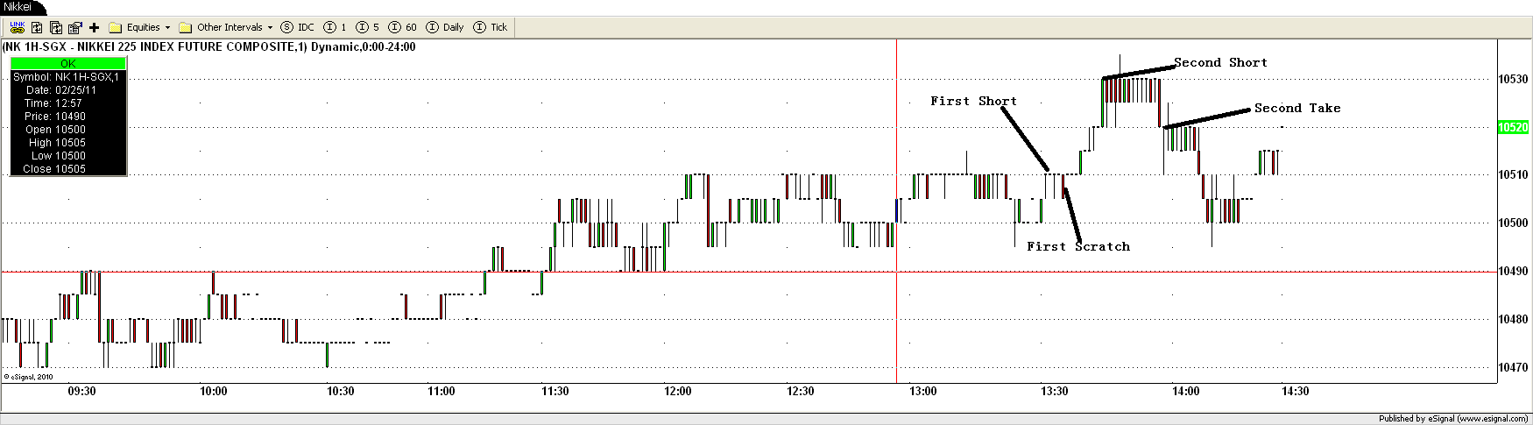Click the 'Second Take' annotation text
Image resolution: width=1533 pixels, height=425 pixels.
pos(1297,108)
